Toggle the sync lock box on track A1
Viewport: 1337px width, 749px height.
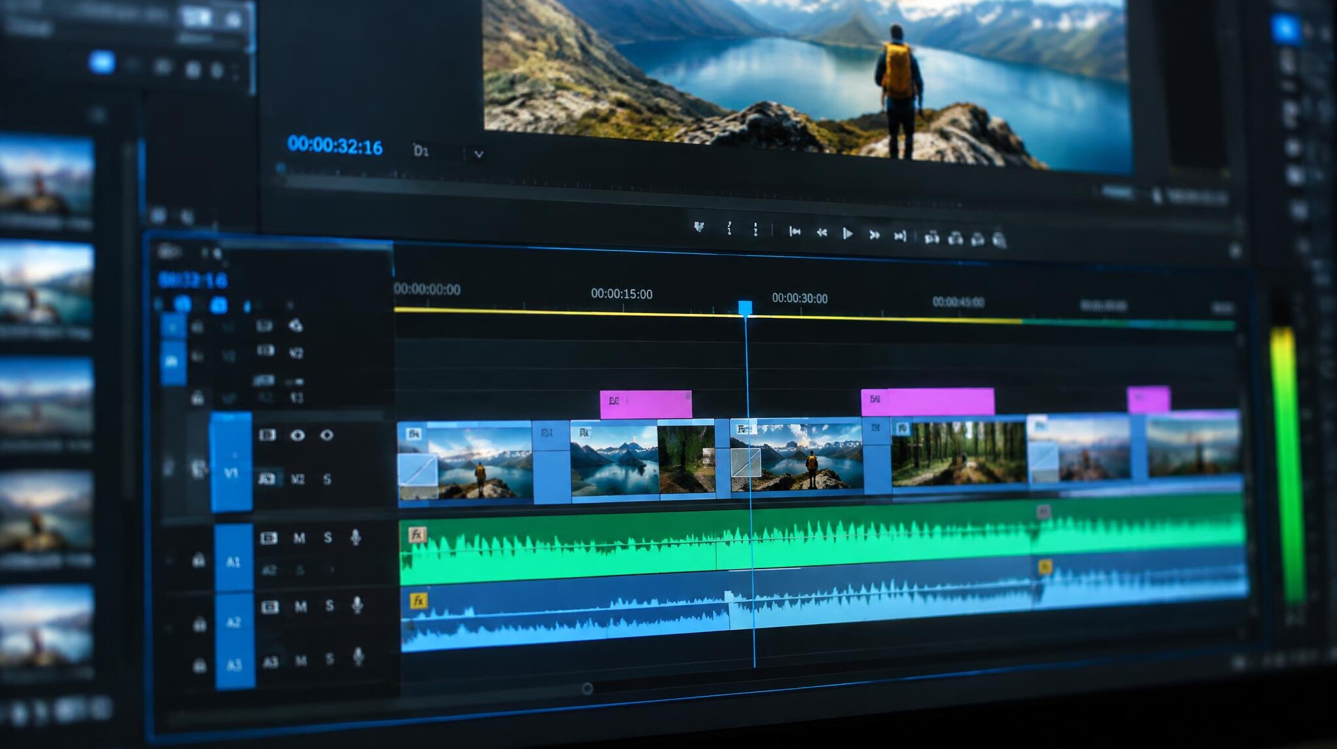pos(269,538)
